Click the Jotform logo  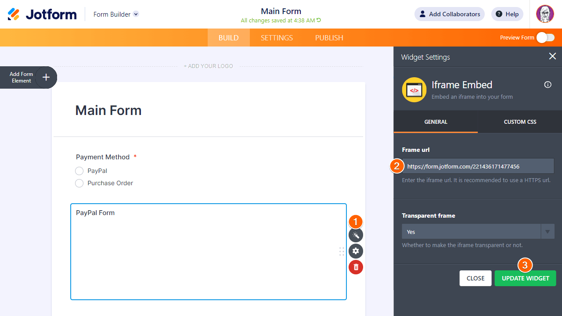(x=42, y=14)
